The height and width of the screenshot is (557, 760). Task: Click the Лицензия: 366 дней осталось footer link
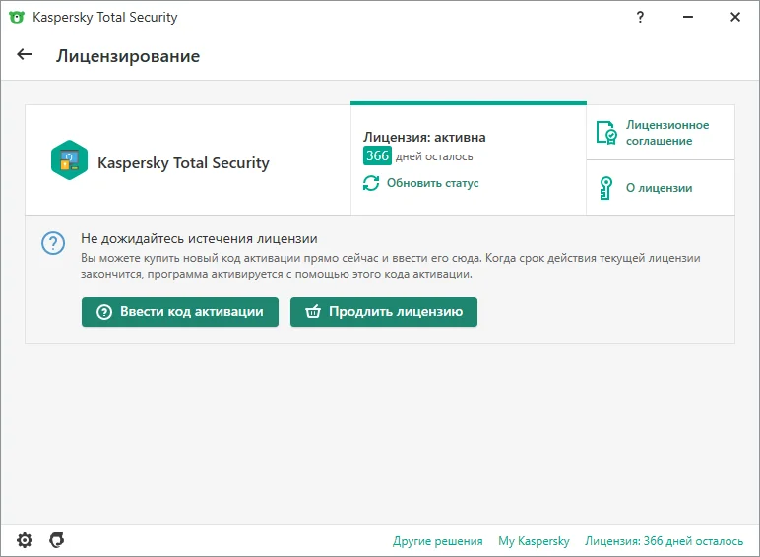[x=664, y=541]
